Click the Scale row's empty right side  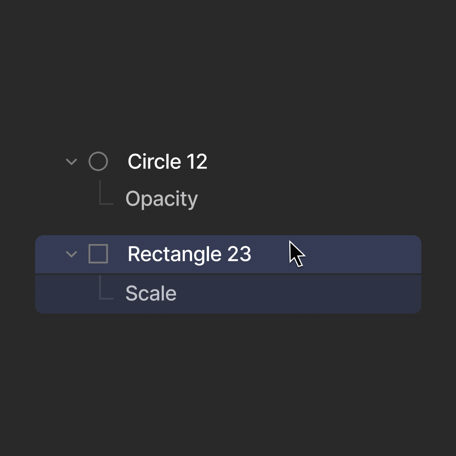[x=299, y=294]
